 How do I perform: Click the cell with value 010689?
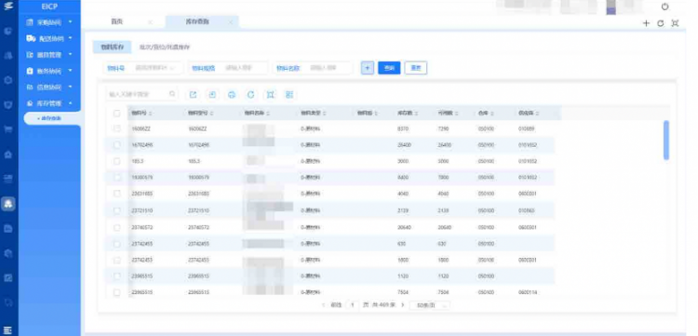click(x=526, y=128)
